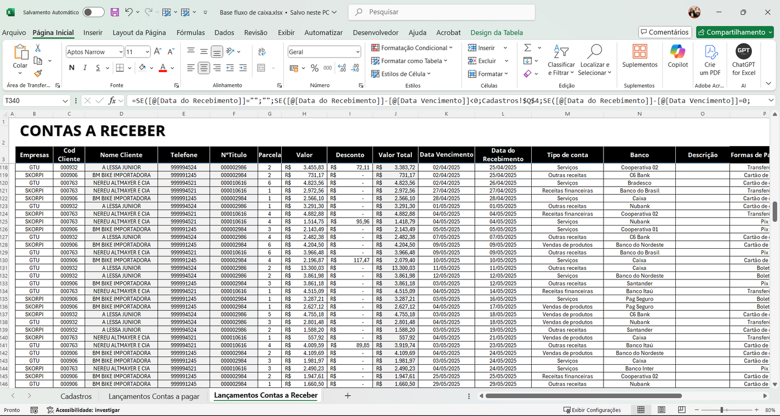Open the Comentários panel
Screen dimensions: 780x416
(x=664, y=32)
